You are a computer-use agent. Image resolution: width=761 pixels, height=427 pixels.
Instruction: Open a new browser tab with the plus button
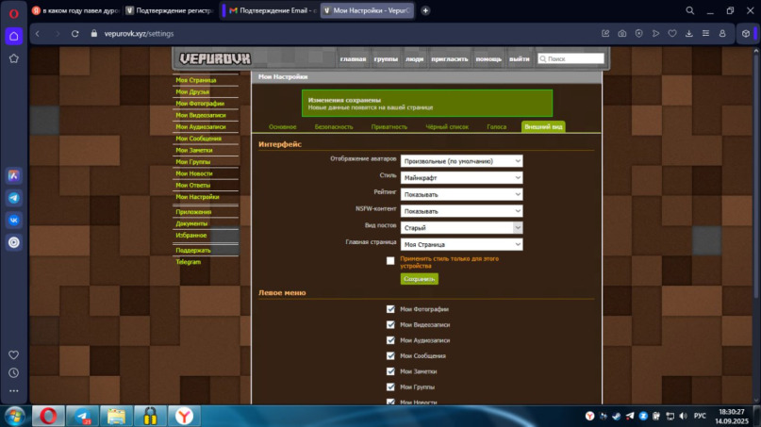[425, 10]
